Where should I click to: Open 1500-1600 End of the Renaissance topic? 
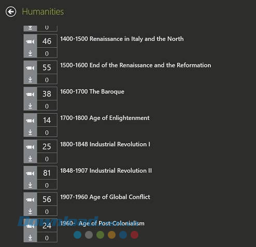136,65
